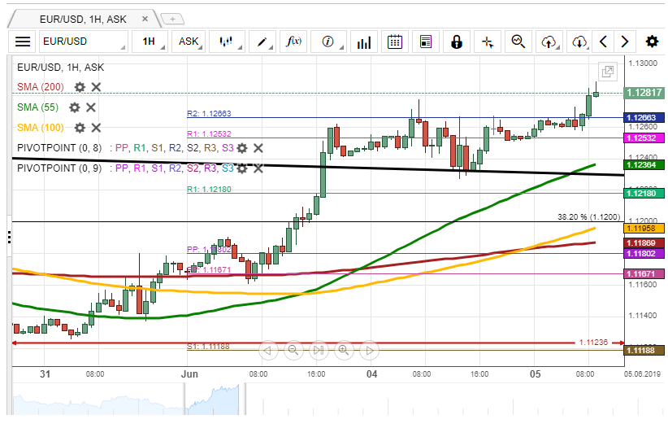Click the SMA (200) legend label

pos(41,87)
